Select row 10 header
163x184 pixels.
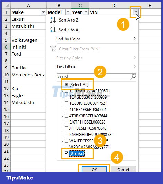(6, 75)
